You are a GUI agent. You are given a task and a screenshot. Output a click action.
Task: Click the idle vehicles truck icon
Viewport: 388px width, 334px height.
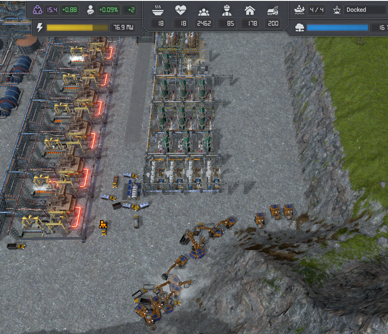point(273,11)
